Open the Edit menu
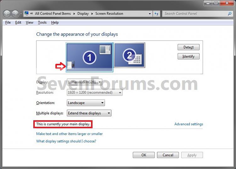The width and height of the screenshot is (236, 169). [x=18, y=22]
